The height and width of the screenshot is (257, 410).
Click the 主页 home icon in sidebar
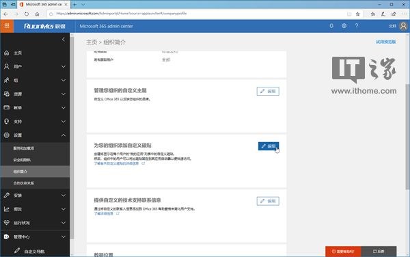7,53
